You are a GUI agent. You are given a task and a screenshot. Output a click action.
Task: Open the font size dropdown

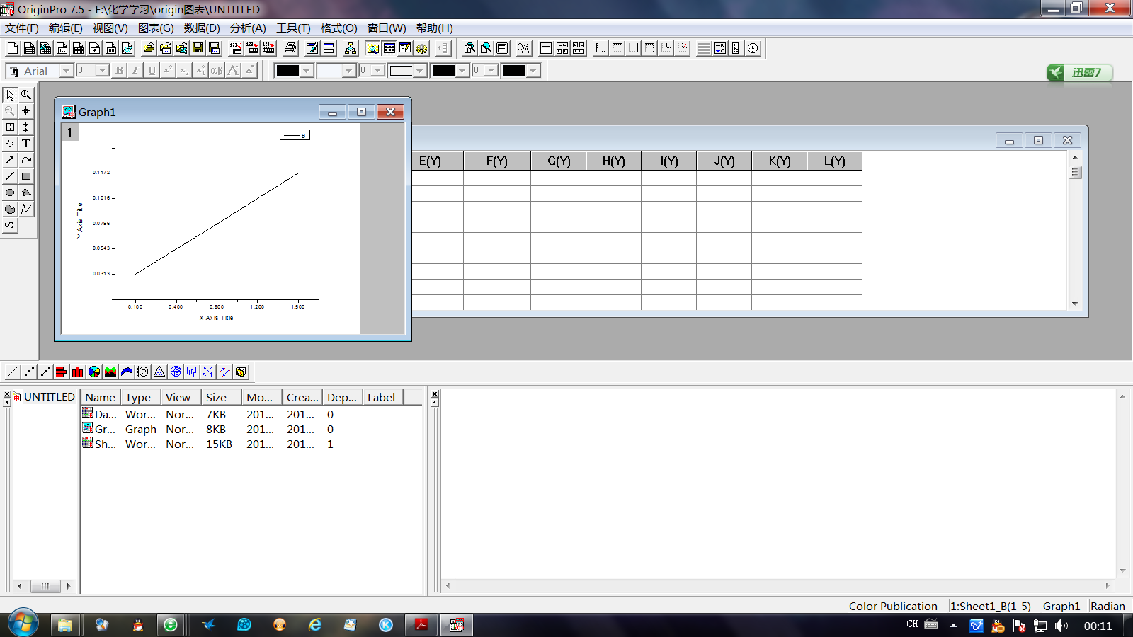pyautogui.click(x=102, y=71)
